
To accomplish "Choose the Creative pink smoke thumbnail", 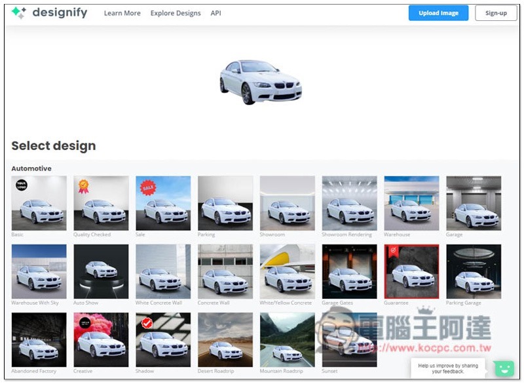I will click(x=101, y=339).
